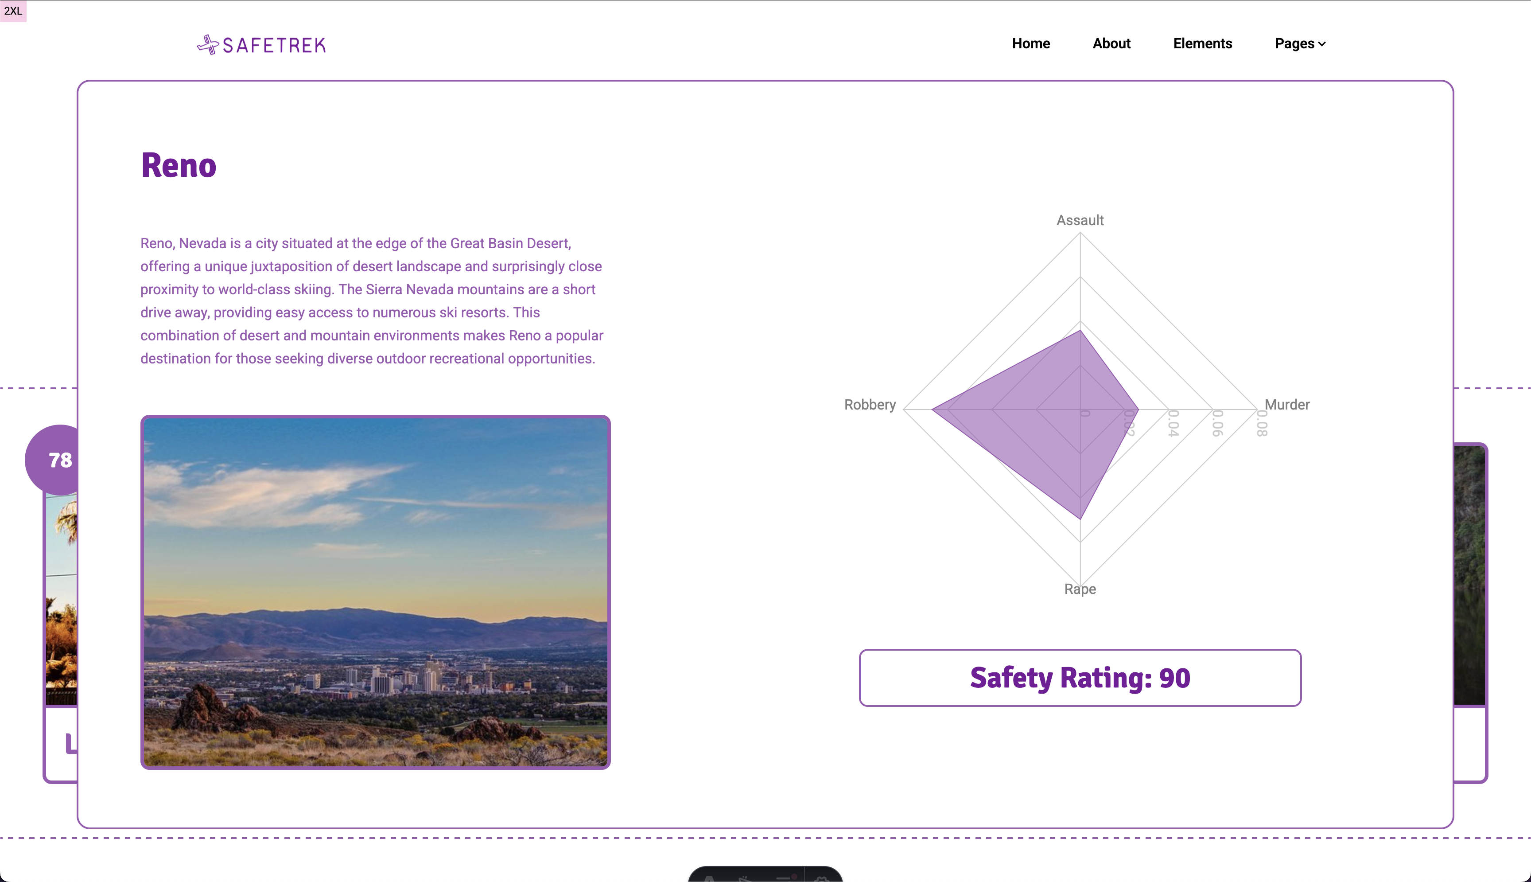Click the Rape axis label
1531x882 pixels.
tap(1080, 589)
